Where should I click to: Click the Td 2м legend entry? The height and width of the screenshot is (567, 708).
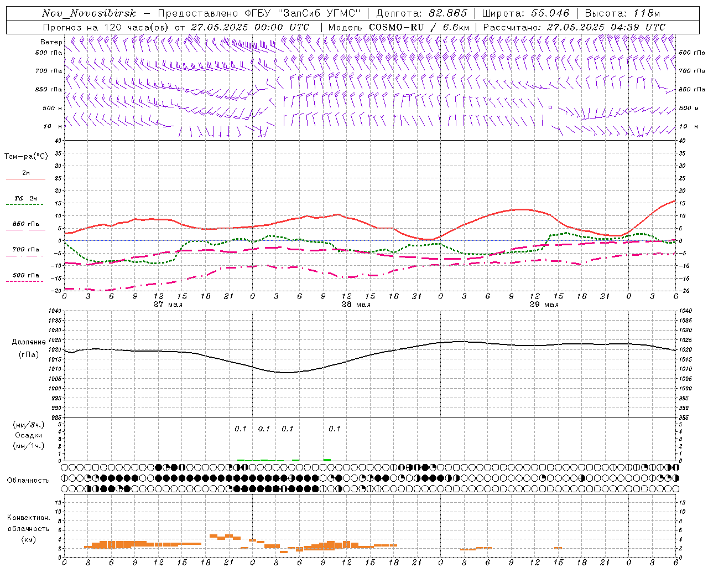click(x=25, y=198)
